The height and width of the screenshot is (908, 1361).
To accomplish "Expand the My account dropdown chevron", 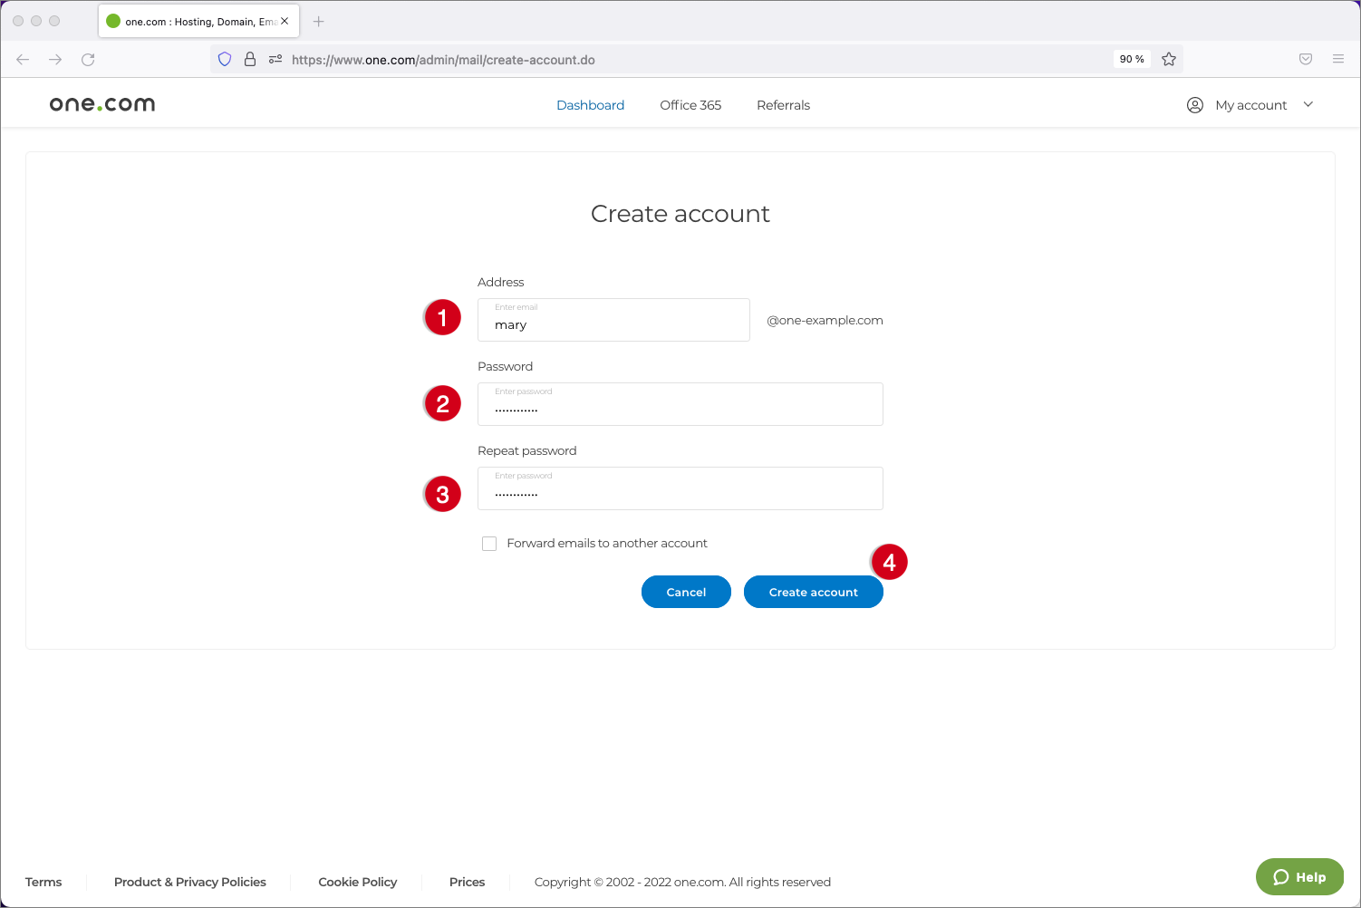I will pyautogui.click(x=1308, y=104).
